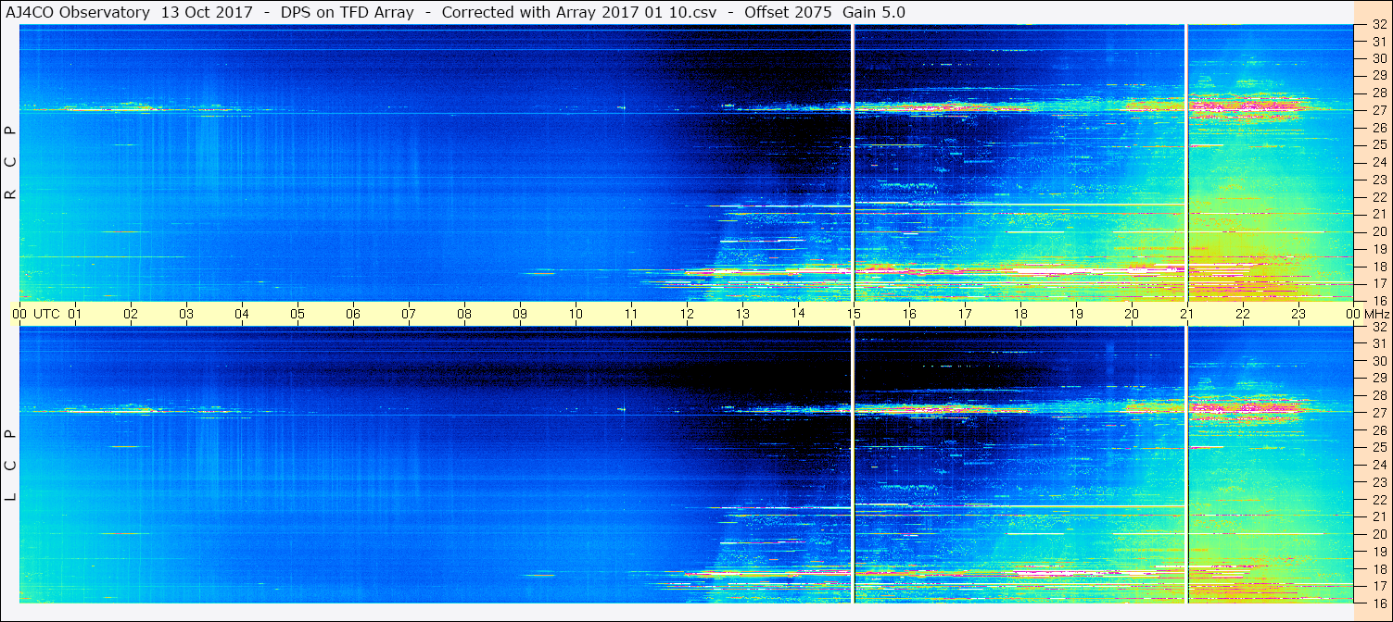1393x622 pixels.
Task: Click the LCP panel label
Action: tap(10, 465)
